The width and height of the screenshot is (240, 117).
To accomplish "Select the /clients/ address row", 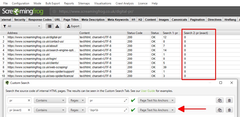I will coord(33,63).
